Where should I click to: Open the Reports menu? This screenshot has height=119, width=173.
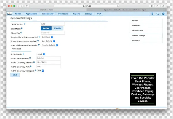click(x=77, y=14)
